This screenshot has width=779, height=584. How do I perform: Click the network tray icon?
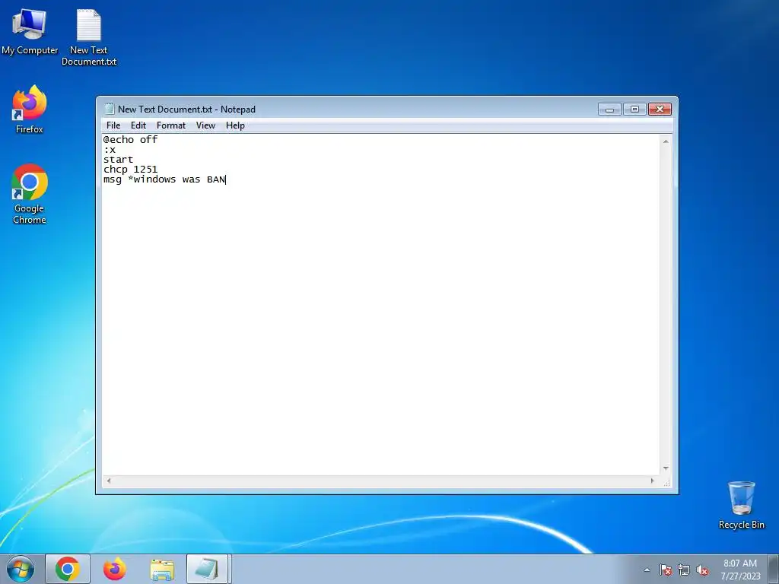point(684,570)
